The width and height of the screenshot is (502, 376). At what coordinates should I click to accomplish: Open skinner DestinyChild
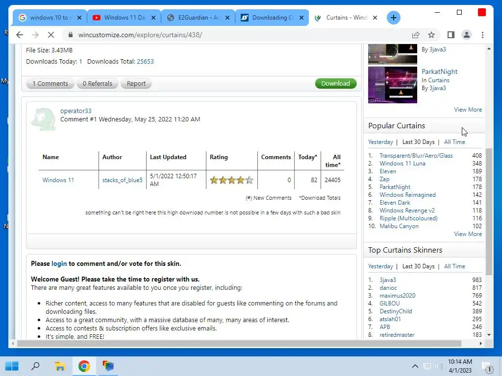pos(396,311)
